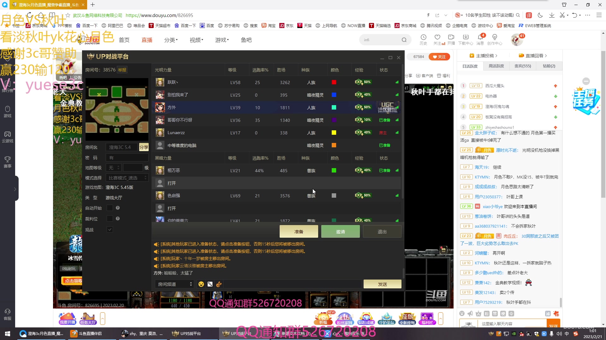Go to 首页 in Douyu nav
This screenshot has height=340, width=606.
[x=124, y=40]
